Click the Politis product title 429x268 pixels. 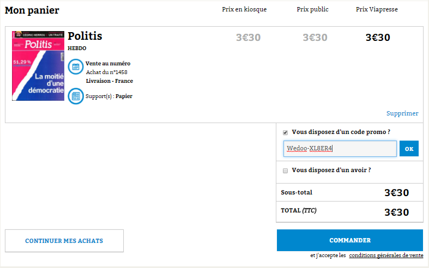pyautogui.click(x=85, y=36)
